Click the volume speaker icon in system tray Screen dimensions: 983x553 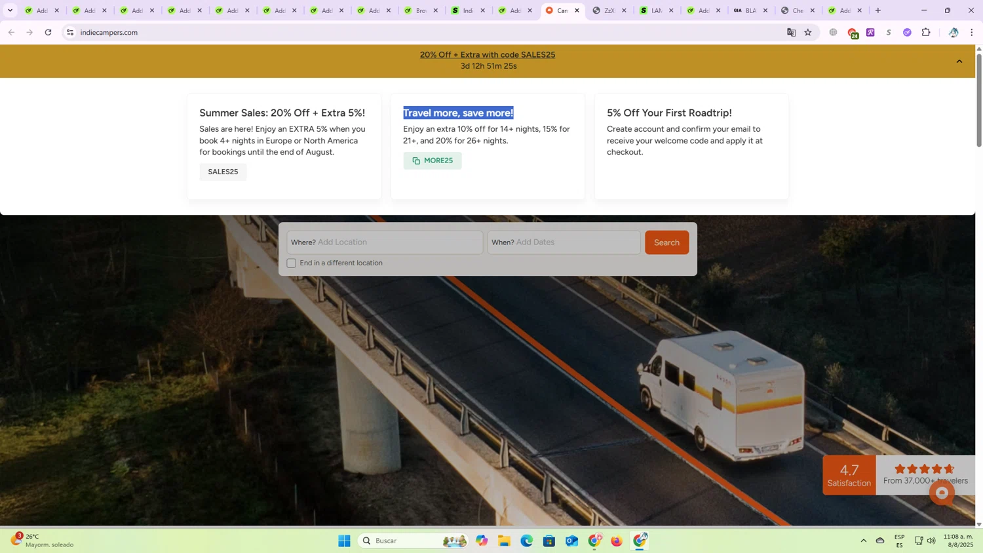[931, 541]
